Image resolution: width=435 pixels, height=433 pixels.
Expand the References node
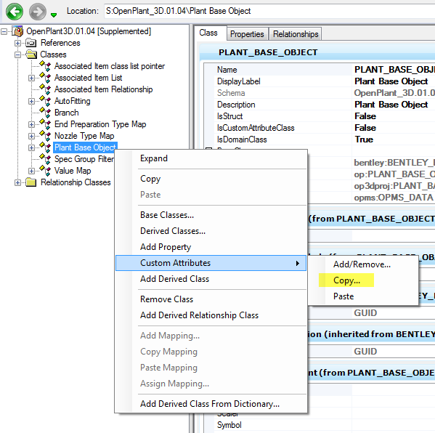click(x=17, y=44)
